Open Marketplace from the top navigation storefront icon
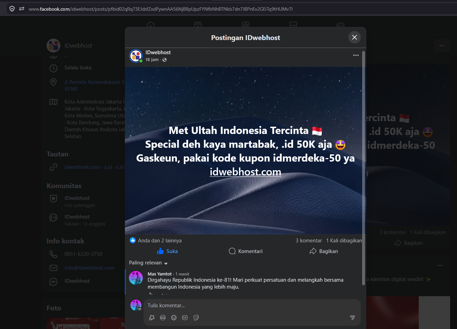The width and height of the screenshot is (457, 329). pos(293,25)
